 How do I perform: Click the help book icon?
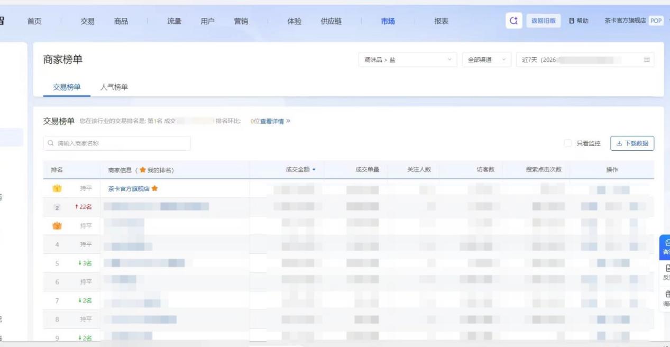pyautogui.click(x=572, y=21)
